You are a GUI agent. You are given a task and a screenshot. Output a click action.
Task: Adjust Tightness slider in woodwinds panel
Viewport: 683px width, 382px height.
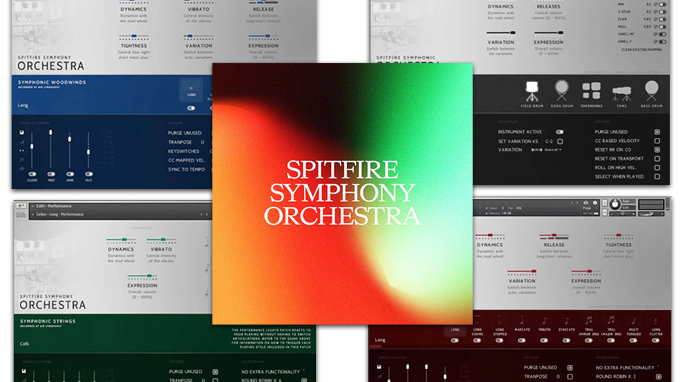click(134, 37)
